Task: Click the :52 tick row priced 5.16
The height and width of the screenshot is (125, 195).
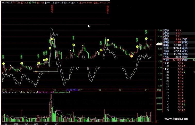Action: coord(179,110)
